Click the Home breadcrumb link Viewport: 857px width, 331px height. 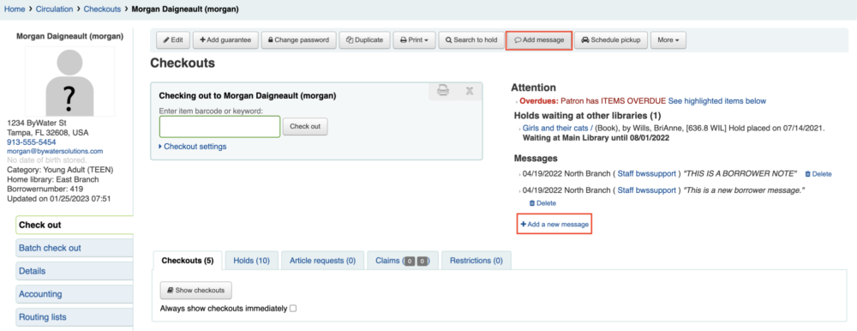15,9
